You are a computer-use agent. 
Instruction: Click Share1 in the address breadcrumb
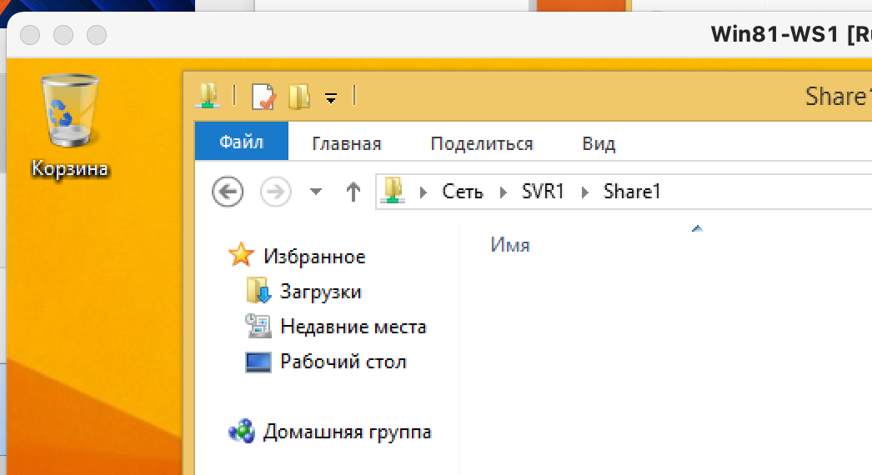[632, 192]
